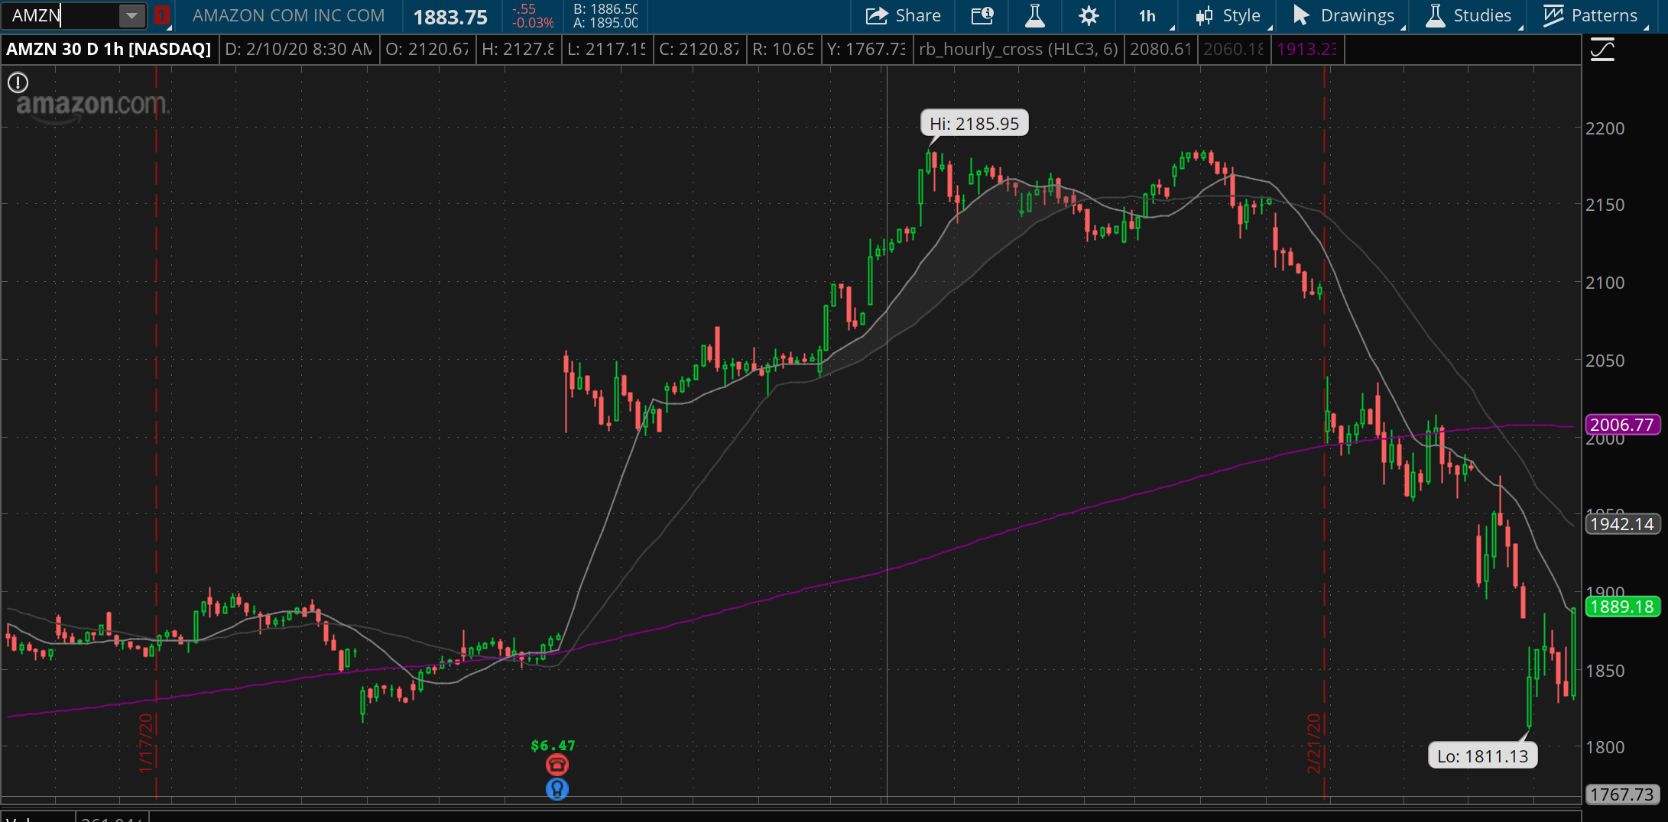Click the C: 2120.87 close value
This screenshot has width=1668, height=822.
click(x=699, y=49)
